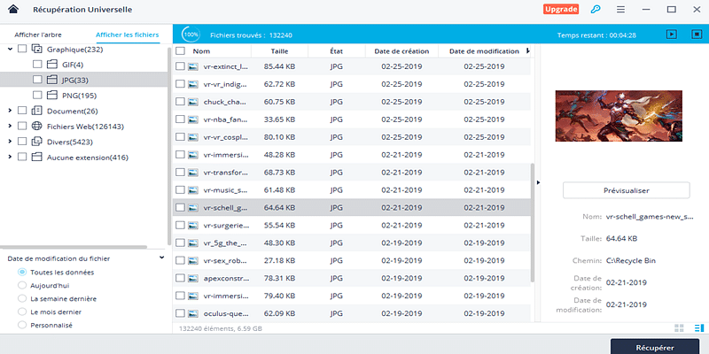
Task: Switch to Afficher les fichiers tab
Action: tap(128, 35)
